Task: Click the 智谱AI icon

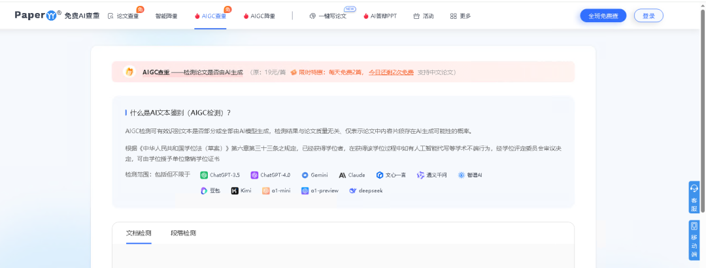Action: (x=461, y=175)
